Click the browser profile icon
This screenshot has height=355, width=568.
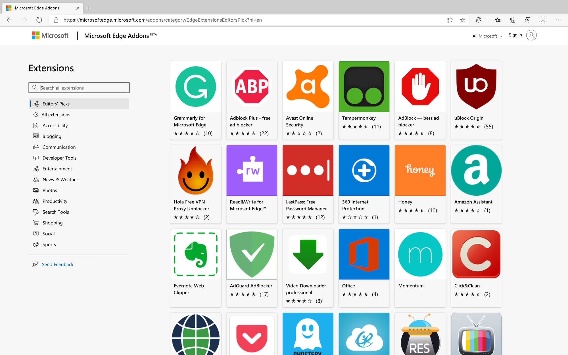543,20
